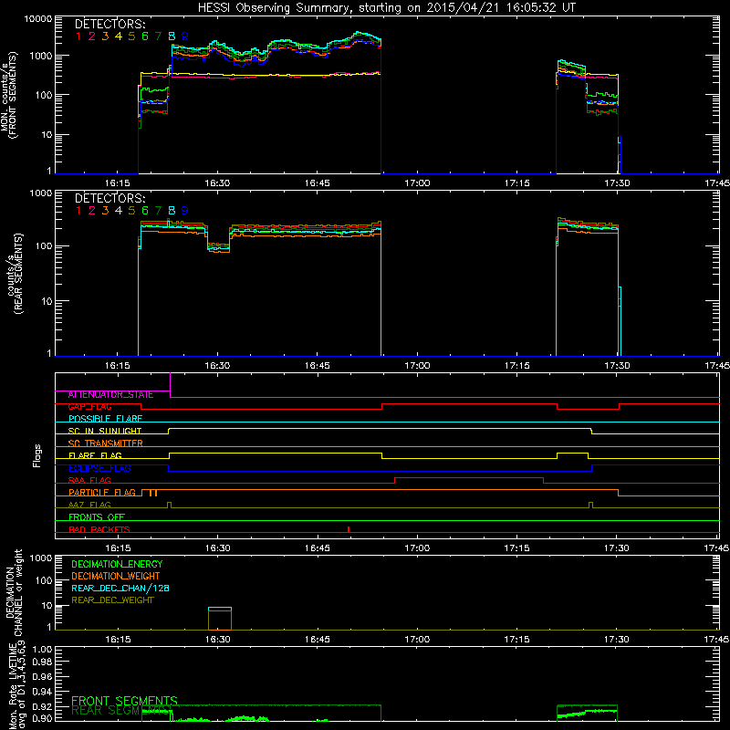Image resolution: width=730 pixels, height=730 pixels.
Task: Click the 17:15 time label under Flags panel
Action: point(516,548)
